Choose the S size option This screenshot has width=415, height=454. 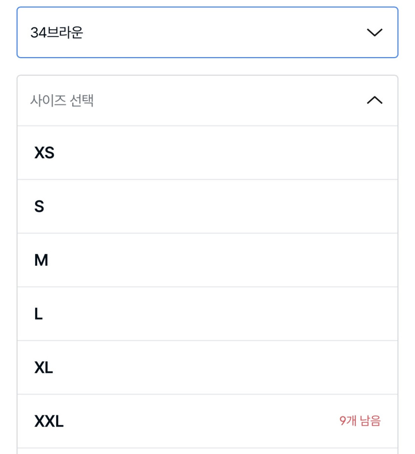[207, 207]
